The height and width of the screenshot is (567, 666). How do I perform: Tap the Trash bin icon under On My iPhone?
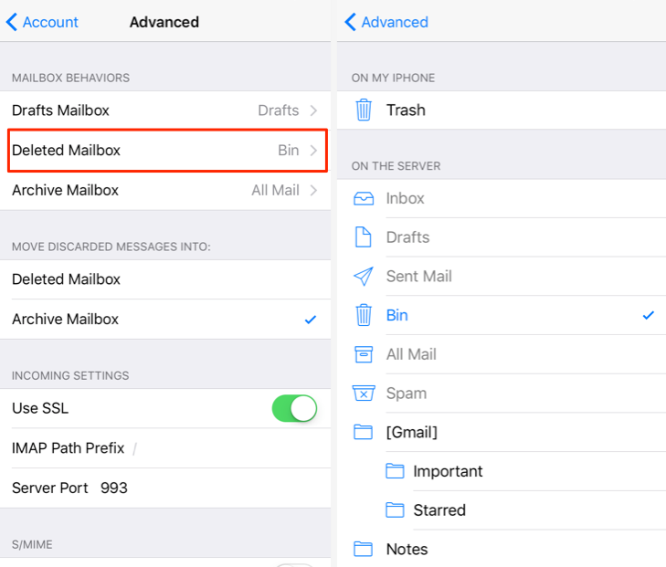364,110
